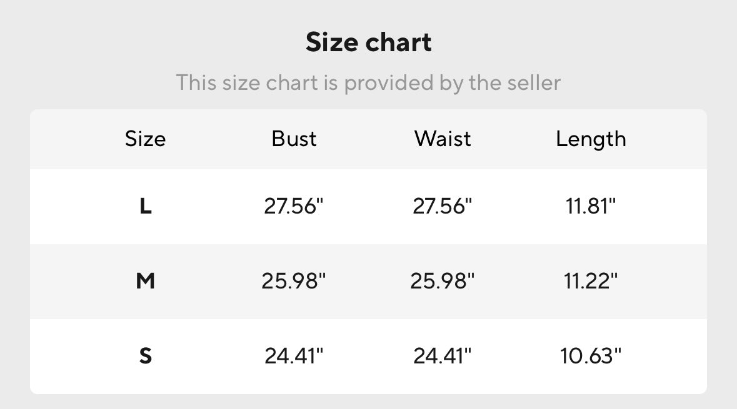Click the 10.63" Length value
Image resolution: width=737 pixels, height=409 pixels.
(591, 356)
